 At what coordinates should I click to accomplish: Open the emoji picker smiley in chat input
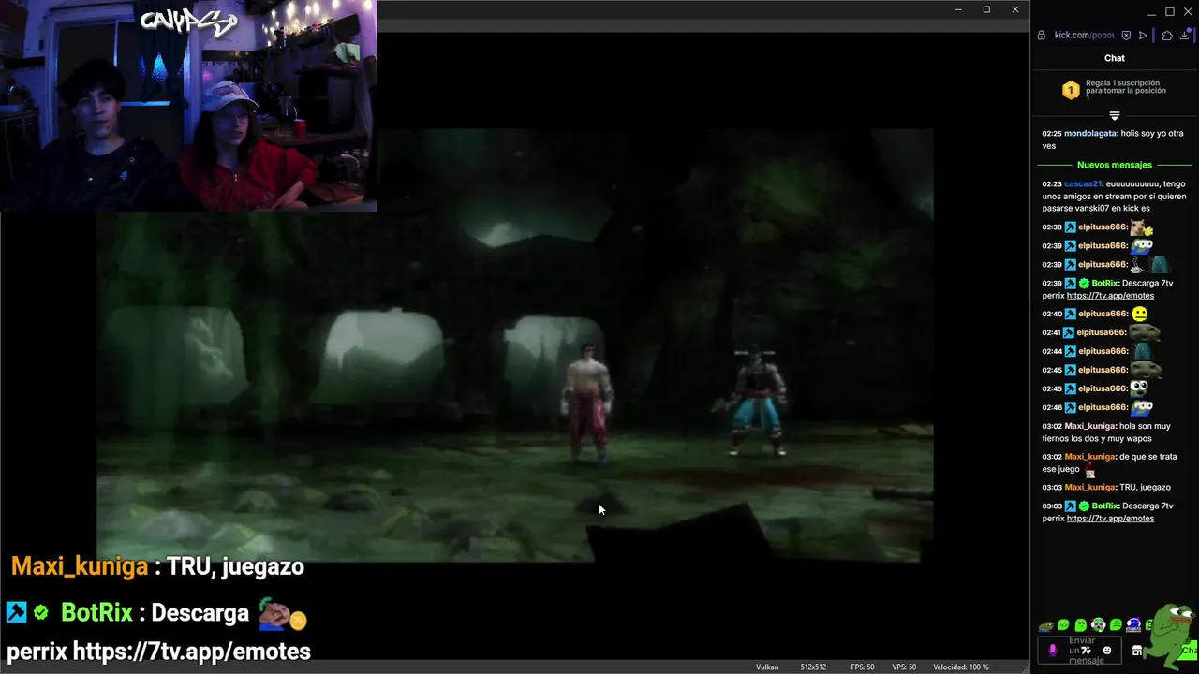[1107, 651]
